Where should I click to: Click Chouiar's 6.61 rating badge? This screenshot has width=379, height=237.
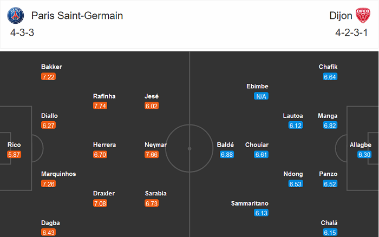261,155
